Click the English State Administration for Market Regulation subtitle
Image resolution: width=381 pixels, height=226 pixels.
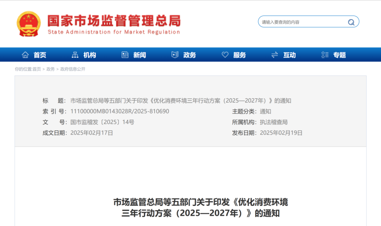pyautogui.click(x=114, y=32)
